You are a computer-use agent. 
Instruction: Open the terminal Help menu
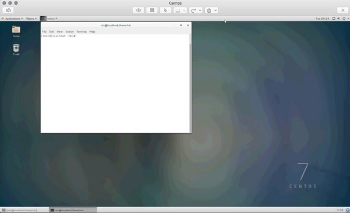coord(92,31)
